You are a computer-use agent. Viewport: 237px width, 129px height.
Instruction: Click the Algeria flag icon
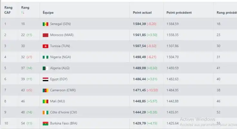45,68
